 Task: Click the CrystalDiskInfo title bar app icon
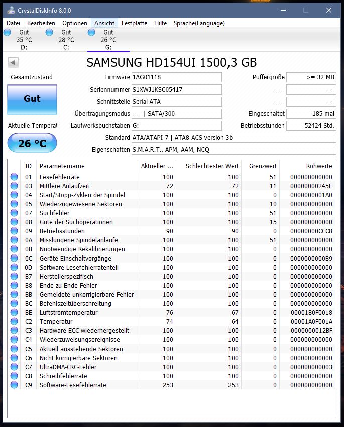(11, 11)
